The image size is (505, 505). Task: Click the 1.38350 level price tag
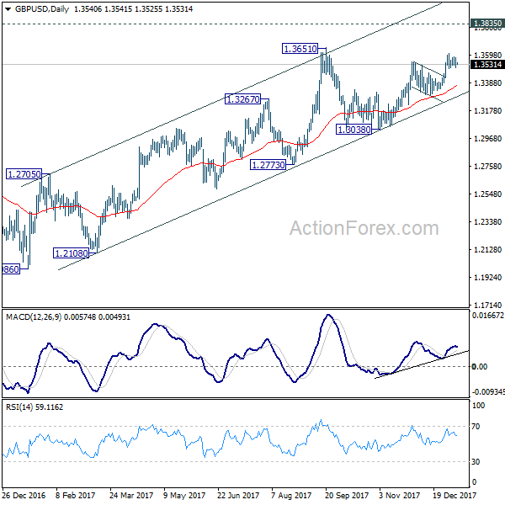487,24
